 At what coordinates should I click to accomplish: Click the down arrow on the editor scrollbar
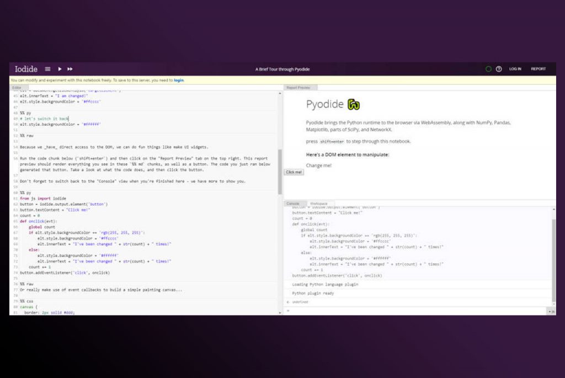(278, 312)
